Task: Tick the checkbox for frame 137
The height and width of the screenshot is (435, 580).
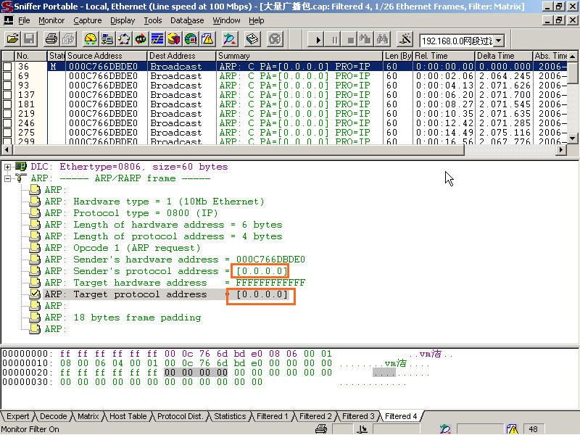Action: (7, 95)
